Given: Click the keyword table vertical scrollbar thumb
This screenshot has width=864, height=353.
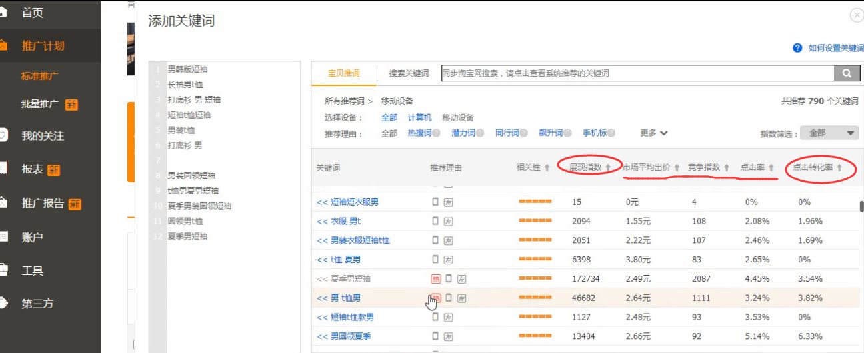Looking at the screenshot, I should coord(861,207).
